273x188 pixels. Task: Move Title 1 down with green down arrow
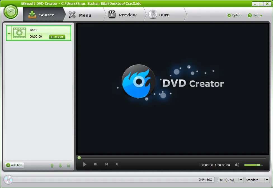pos(60,165)
